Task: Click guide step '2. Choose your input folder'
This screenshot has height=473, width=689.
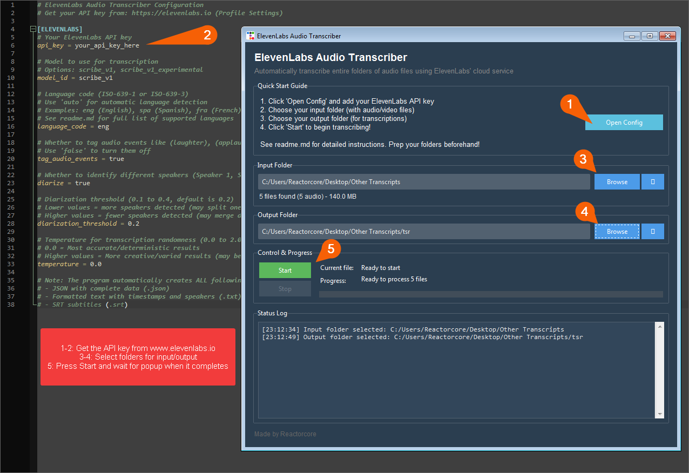Action: coord(337,110)
